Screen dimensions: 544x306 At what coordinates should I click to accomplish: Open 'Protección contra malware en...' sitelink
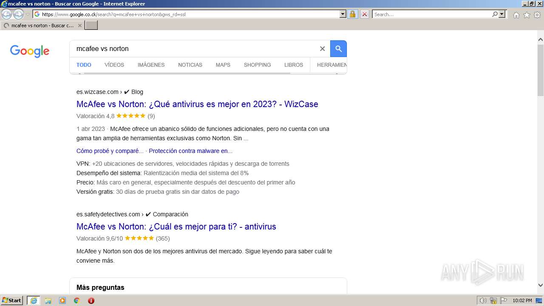point(190,151)
